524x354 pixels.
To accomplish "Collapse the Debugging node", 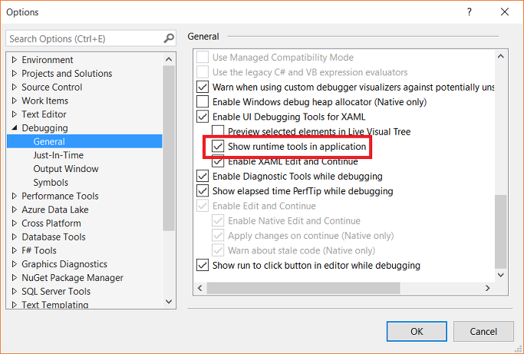I will coord(15,127).
